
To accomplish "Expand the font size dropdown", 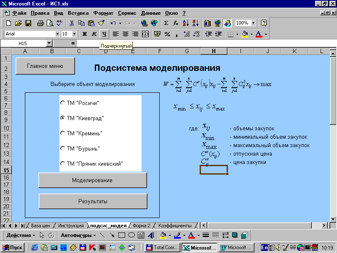I will [x=74, y=34].
